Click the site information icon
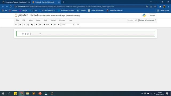Viewport: 171px width, 96px height. 16,6
